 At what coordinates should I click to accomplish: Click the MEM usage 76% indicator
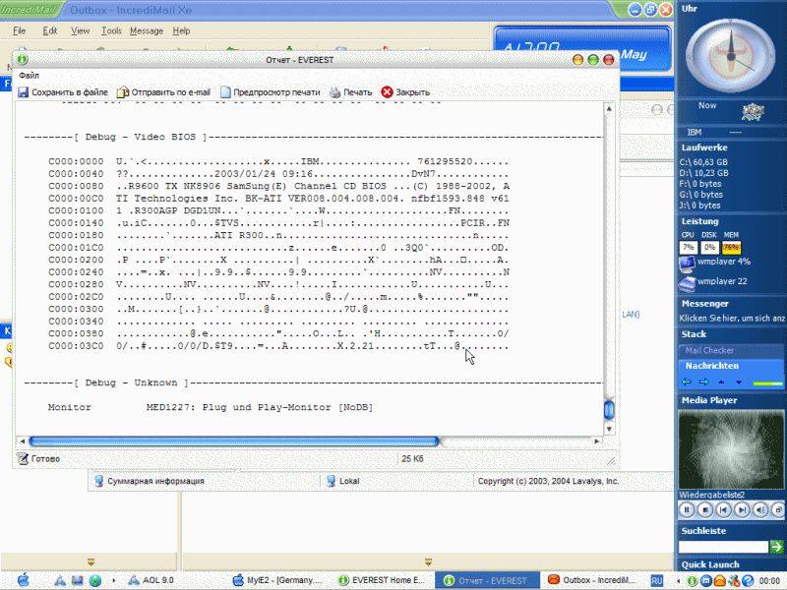(731, 248)
